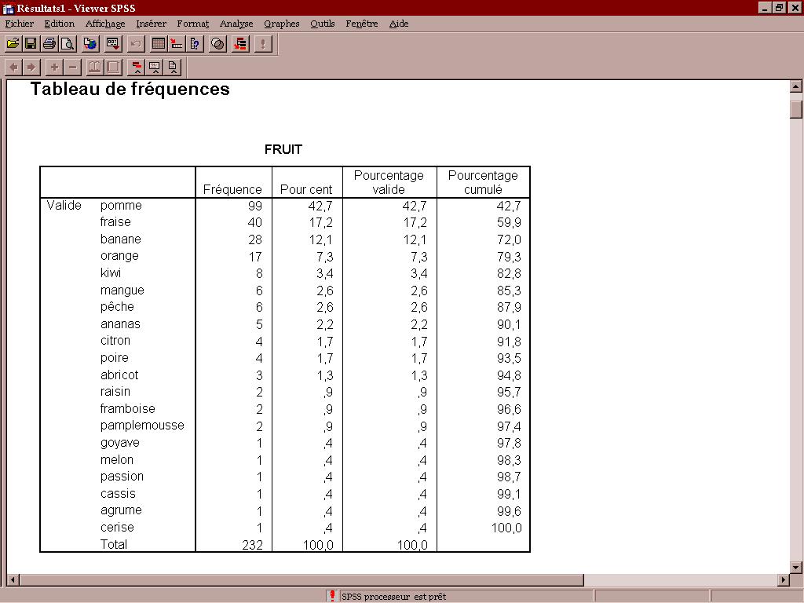Click the Insert Title icon
The height and width of the screenshot is (603, 804).
click(x=155, y=68)
